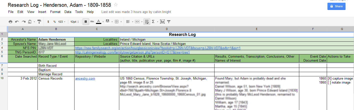Viewport: 354px width, 110px height.
Task: Click the background fill color icon
Action: coord(107,21)
